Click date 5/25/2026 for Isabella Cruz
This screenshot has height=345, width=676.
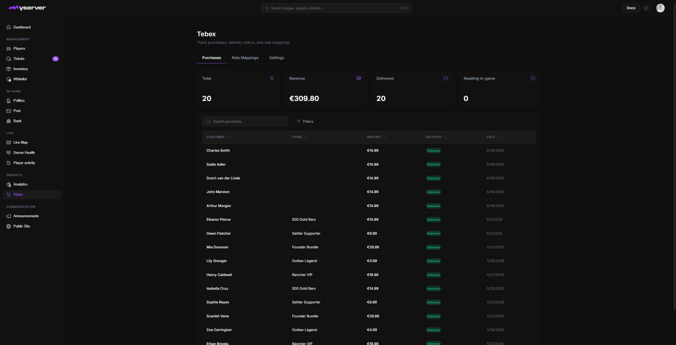pos(495,288)
